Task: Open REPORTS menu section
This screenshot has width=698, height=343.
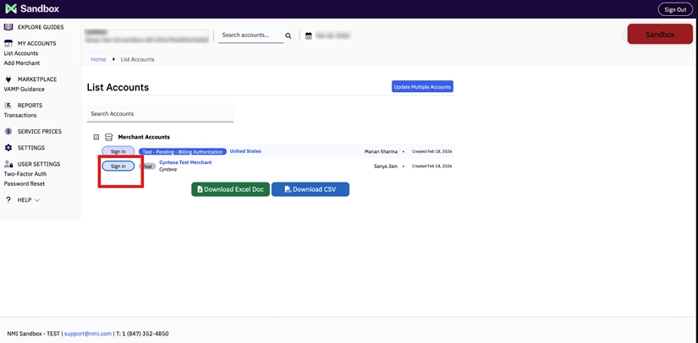Action: coord(30,106)
